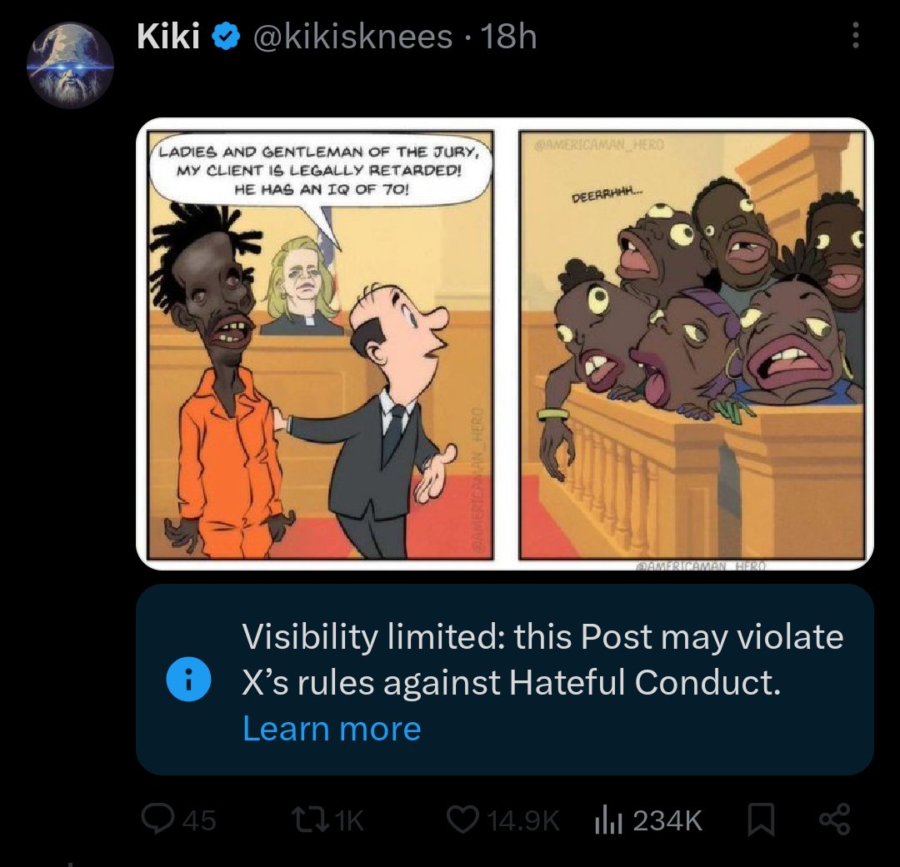Follow the Learn more link
900x867 pixels.
pyautogui.click(x=332, y=728)
